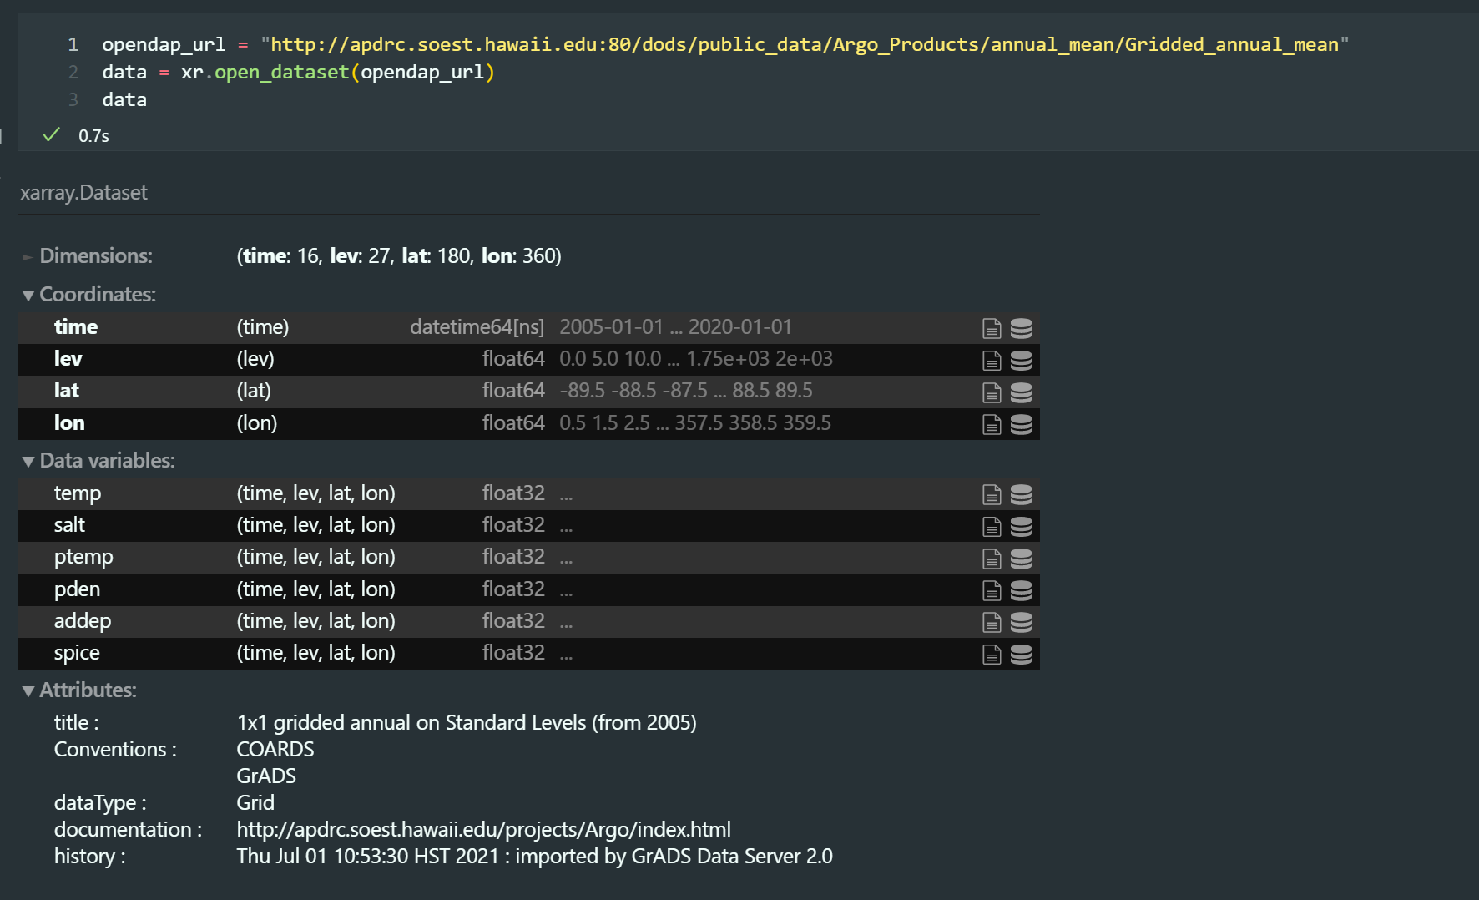
Task: Click the COARDS conventions value
Action: coord(275,749)
